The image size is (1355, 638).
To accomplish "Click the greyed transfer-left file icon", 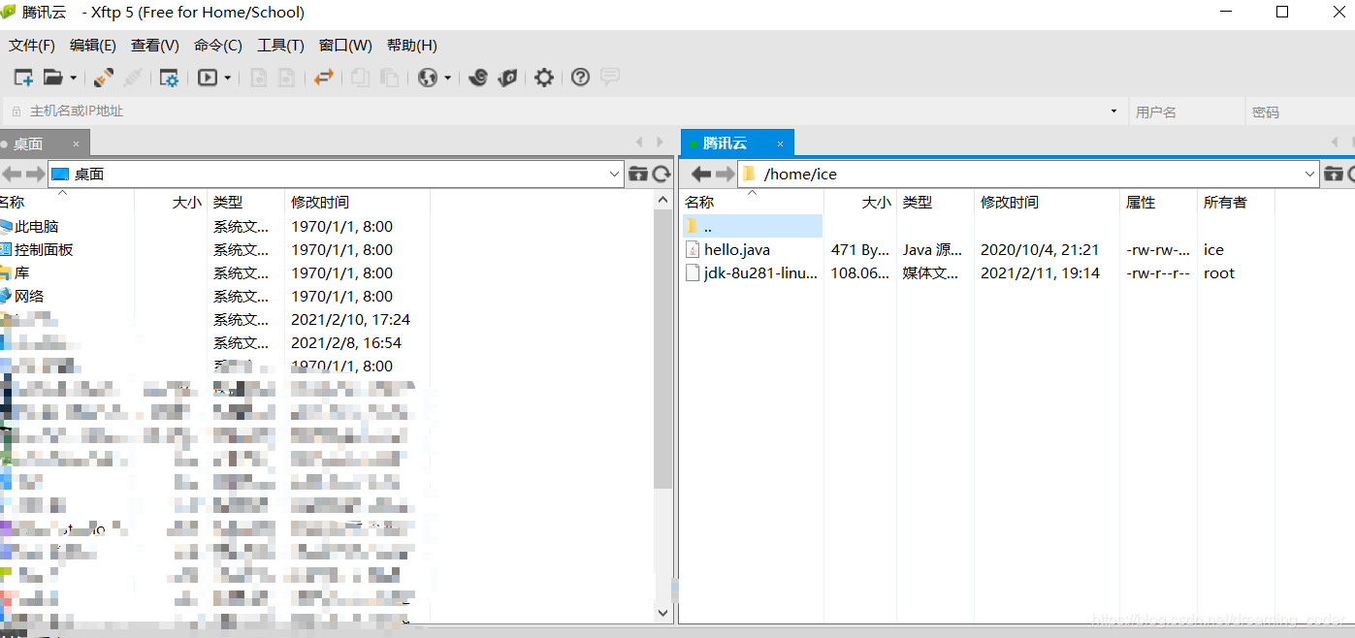I will tap(259, 78).
